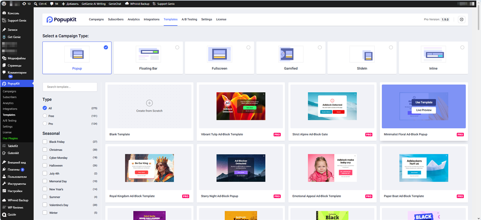481x220 pixels.
Task: Select the Gamified campaign type
Action: click(291, 58)
